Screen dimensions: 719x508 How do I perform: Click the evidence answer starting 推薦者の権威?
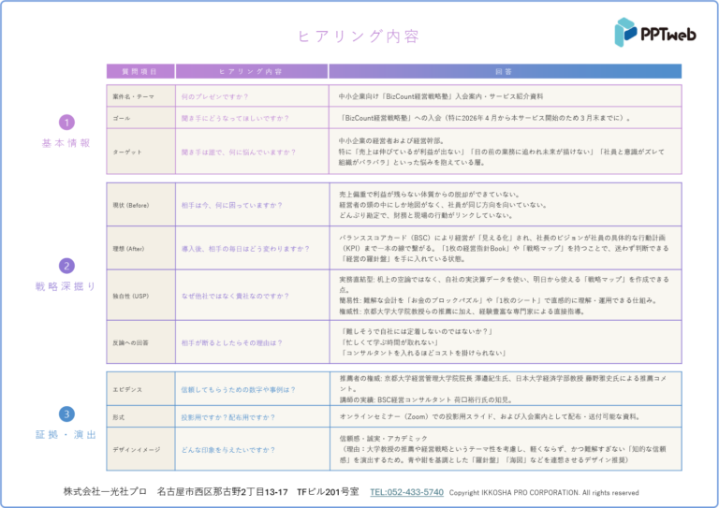click(x=503, y=389)
